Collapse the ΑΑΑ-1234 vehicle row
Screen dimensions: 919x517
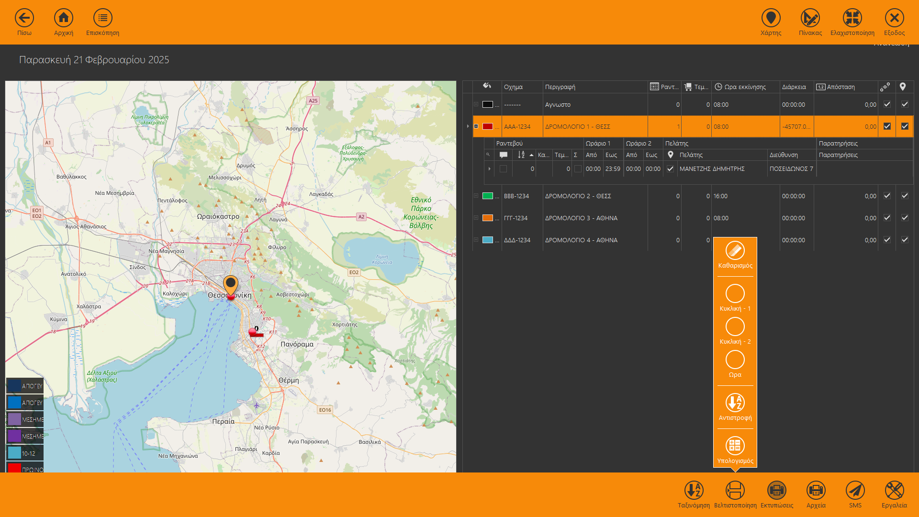(476, 126)
